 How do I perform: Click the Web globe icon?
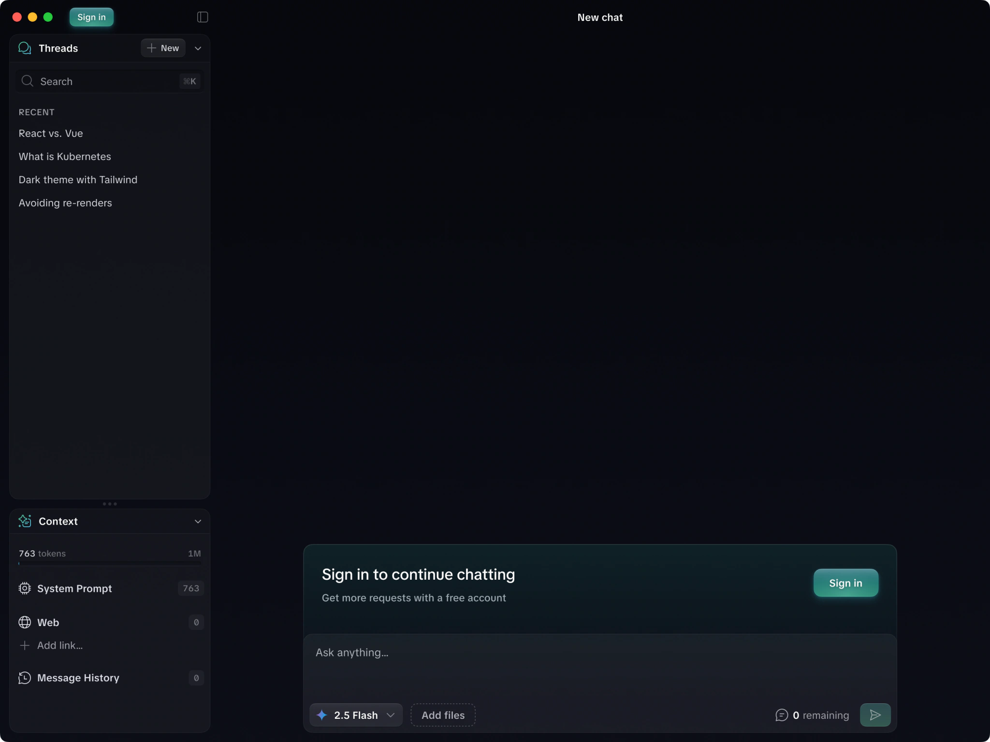click(24, 622)
